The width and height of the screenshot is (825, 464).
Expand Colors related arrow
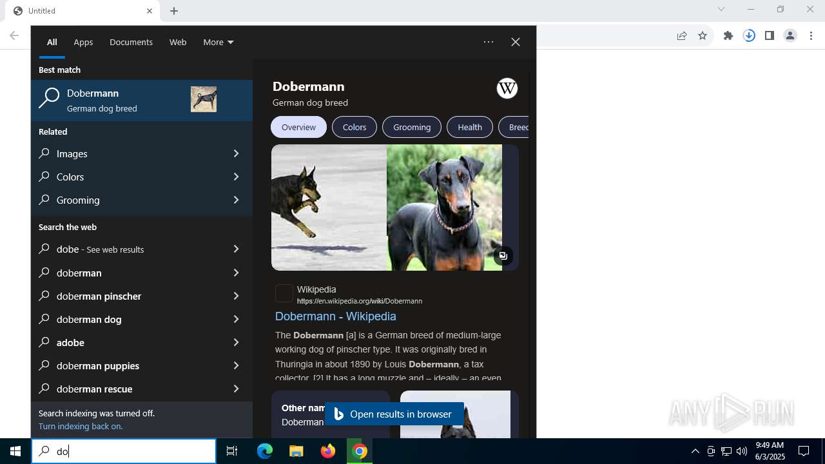[x=236, y=177]
